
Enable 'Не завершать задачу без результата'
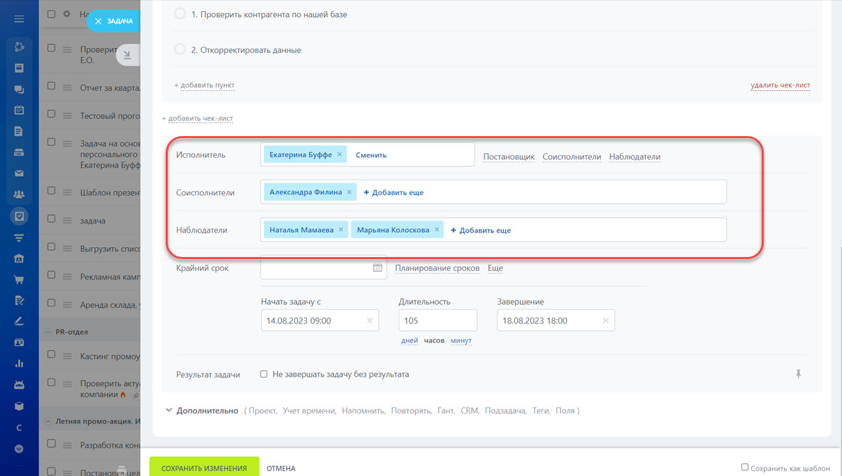264,374
